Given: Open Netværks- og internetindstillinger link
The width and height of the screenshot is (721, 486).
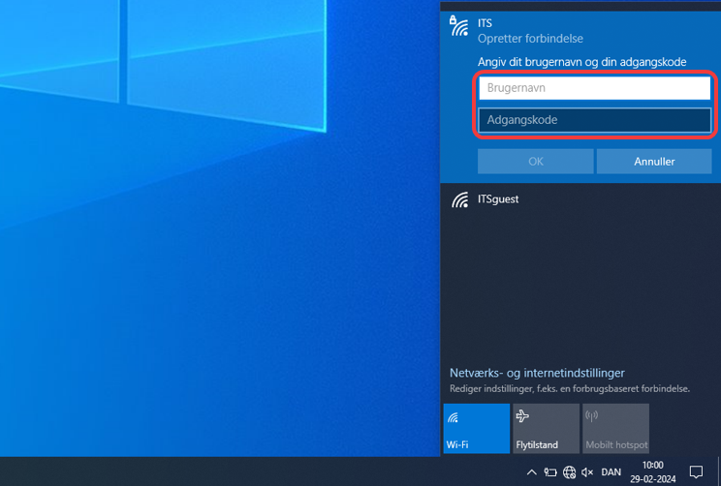Looking at the screenshot, I should tap(537, 373).
